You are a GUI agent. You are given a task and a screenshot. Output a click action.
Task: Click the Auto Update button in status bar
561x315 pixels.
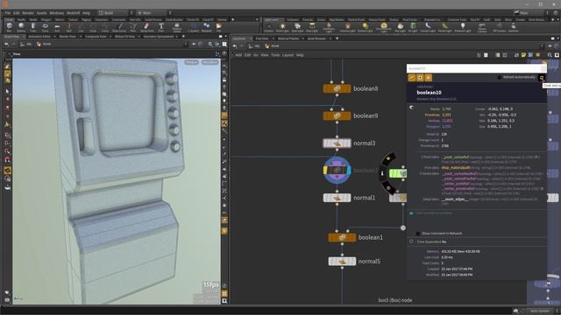pyautogui.click(x=540, y=311)
